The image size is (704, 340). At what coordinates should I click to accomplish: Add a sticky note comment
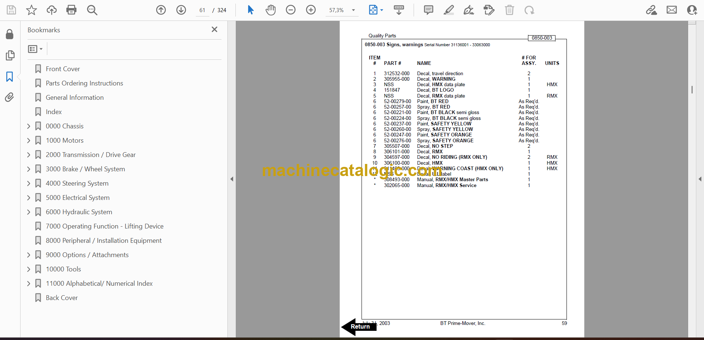[x=428, y=10]
